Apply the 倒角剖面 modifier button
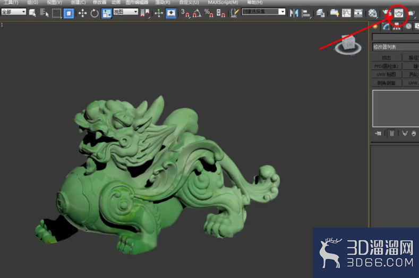Screen dimensions: 419x278 [387, 83]
